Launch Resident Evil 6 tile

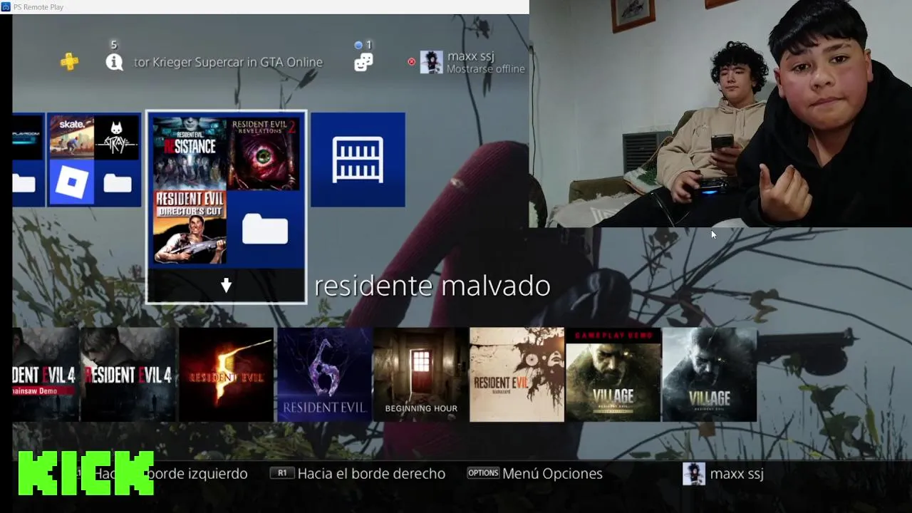click(x=324, y=375)
